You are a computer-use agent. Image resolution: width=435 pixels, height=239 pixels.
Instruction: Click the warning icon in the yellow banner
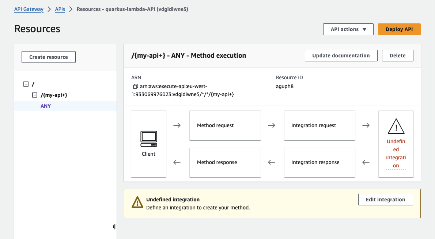point(137,202)
